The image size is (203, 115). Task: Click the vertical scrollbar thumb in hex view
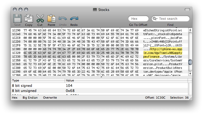click(190, 62)
